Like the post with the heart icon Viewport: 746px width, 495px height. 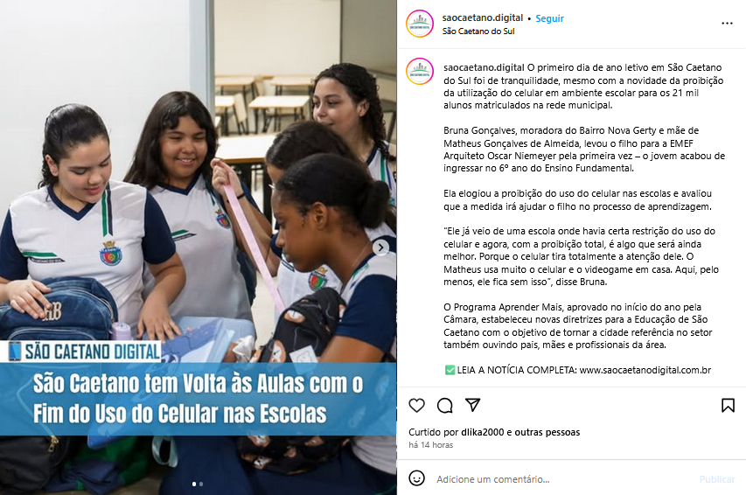(417, 405)
